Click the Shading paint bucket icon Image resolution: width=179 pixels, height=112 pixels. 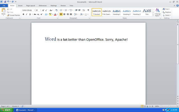[x=81, y=14]
